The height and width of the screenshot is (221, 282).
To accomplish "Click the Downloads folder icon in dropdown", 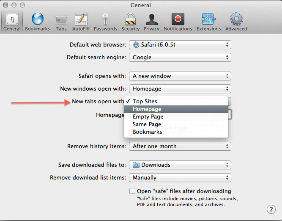I will click(x=136, y=165).
